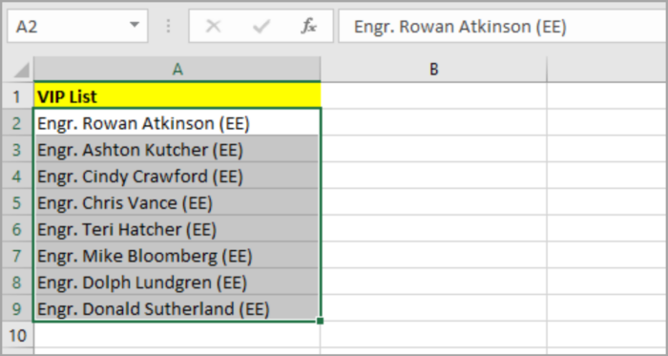Select row 1 header
The image size is (668, 356).
(x=17, y=96)
